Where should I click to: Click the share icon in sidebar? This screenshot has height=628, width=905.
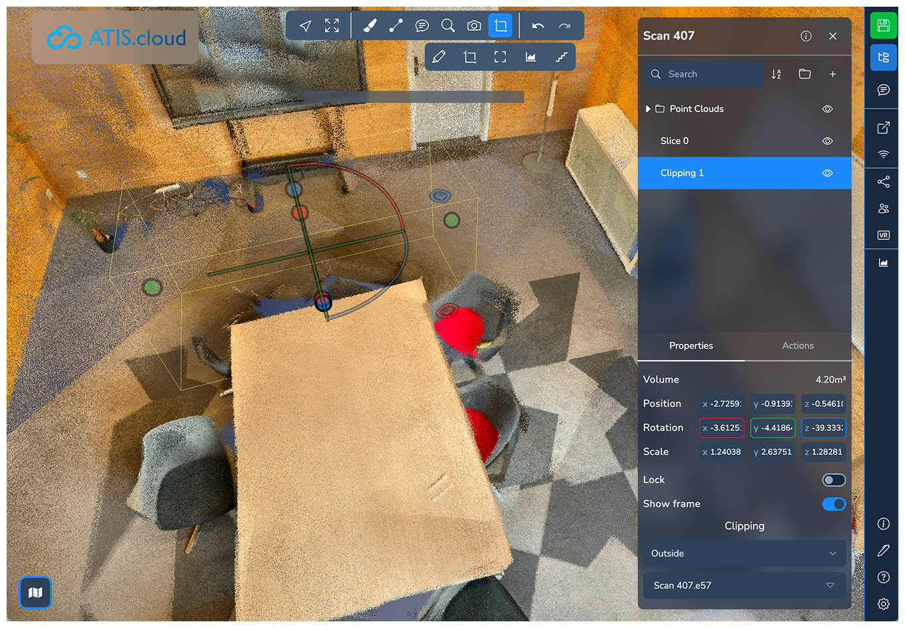(x=884, y=182)
